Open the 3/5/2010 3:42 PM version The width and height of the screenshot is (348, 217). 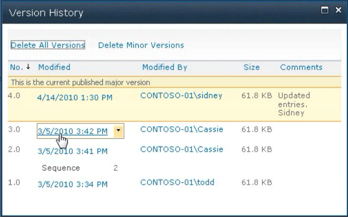tap(72, 131)
